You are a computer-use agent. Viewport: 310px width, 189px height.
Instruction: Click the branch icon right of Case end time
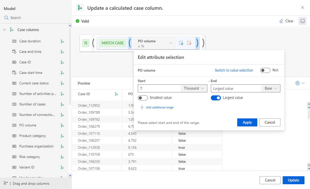(62, 52)
